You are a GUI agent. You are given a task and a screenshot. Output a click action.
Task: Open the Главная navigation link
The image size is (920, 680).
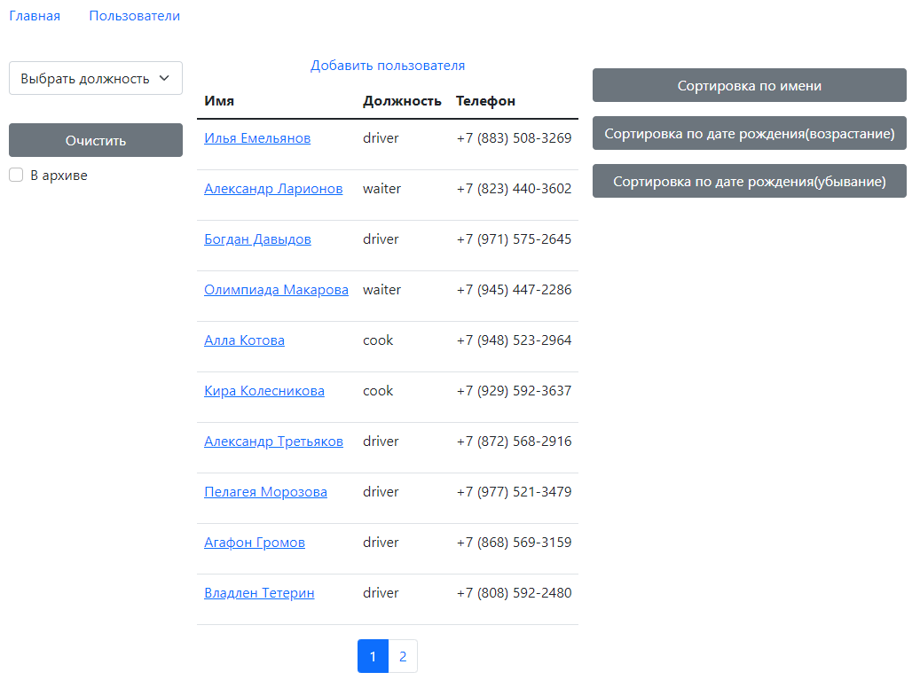click(35, 16)
